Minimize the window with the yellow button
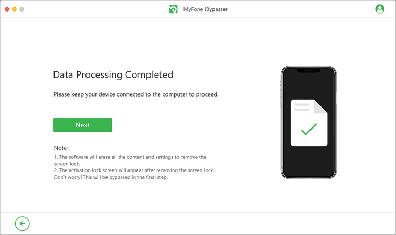 pos(14,9)
